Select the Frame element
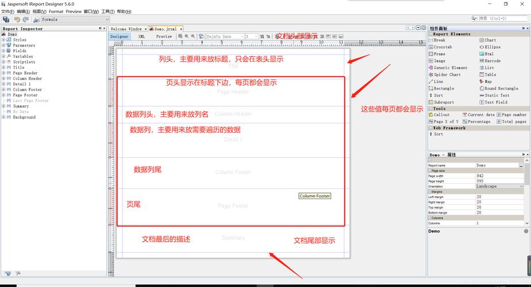The height and width of the screenshot is (287, 531). click(437, 54)
